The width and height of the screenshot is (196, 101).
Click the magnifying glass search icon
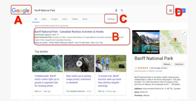[x=122, y=11]
